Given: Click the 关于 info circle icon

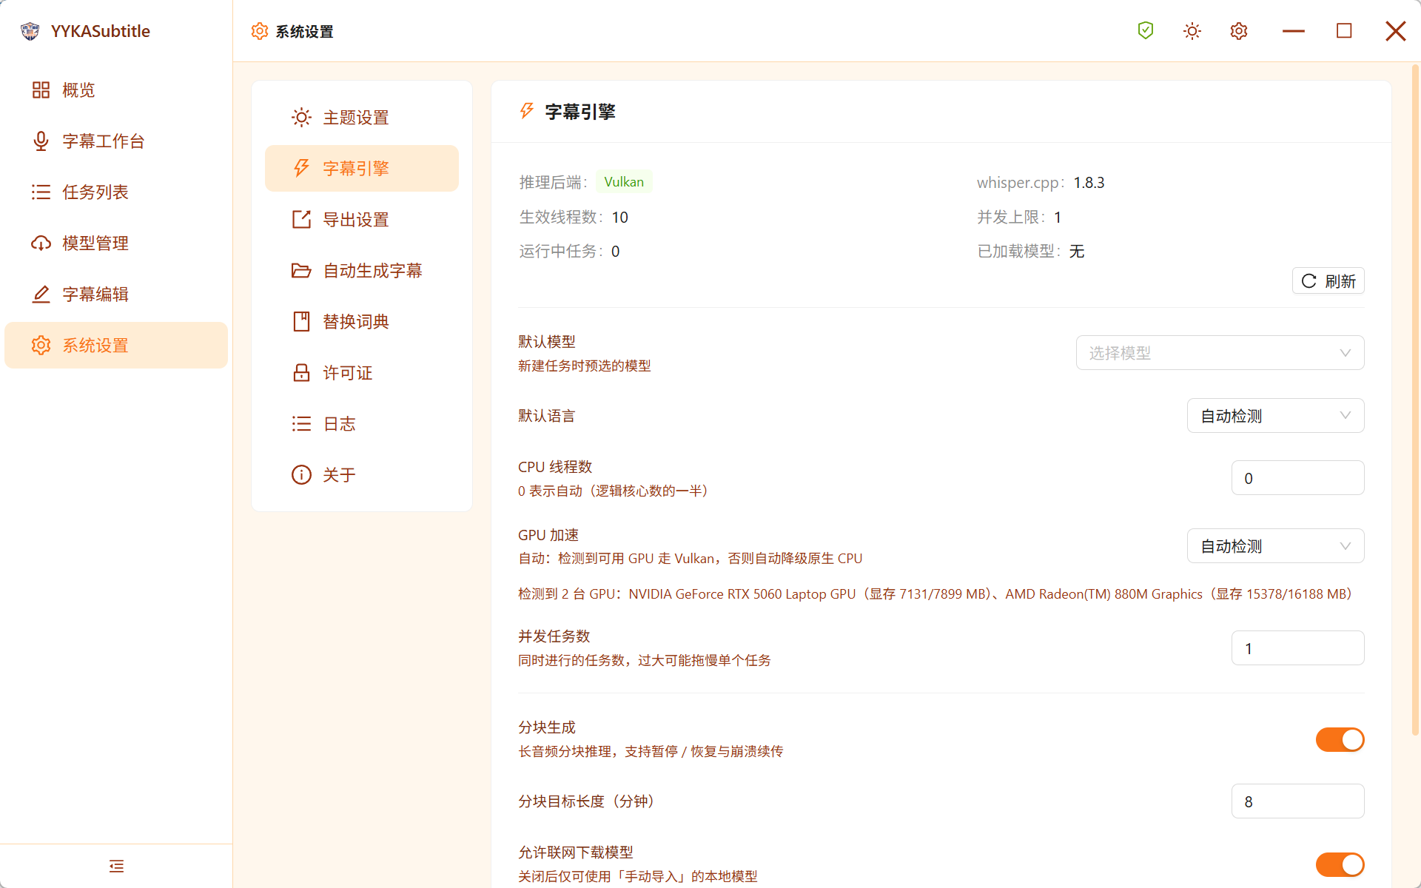Looking at the screenshot, I should pos(301,475).
